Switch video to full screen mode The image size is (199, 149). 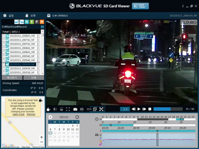101,109
